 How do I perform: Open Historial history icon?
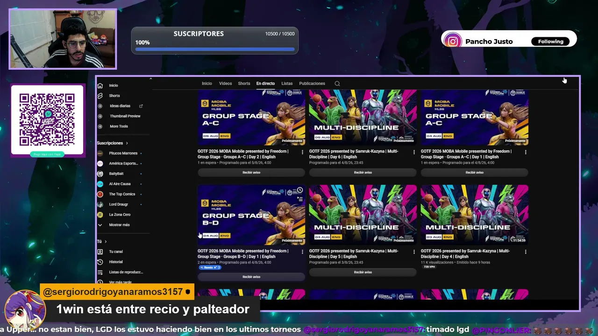[x=100, y=262]
